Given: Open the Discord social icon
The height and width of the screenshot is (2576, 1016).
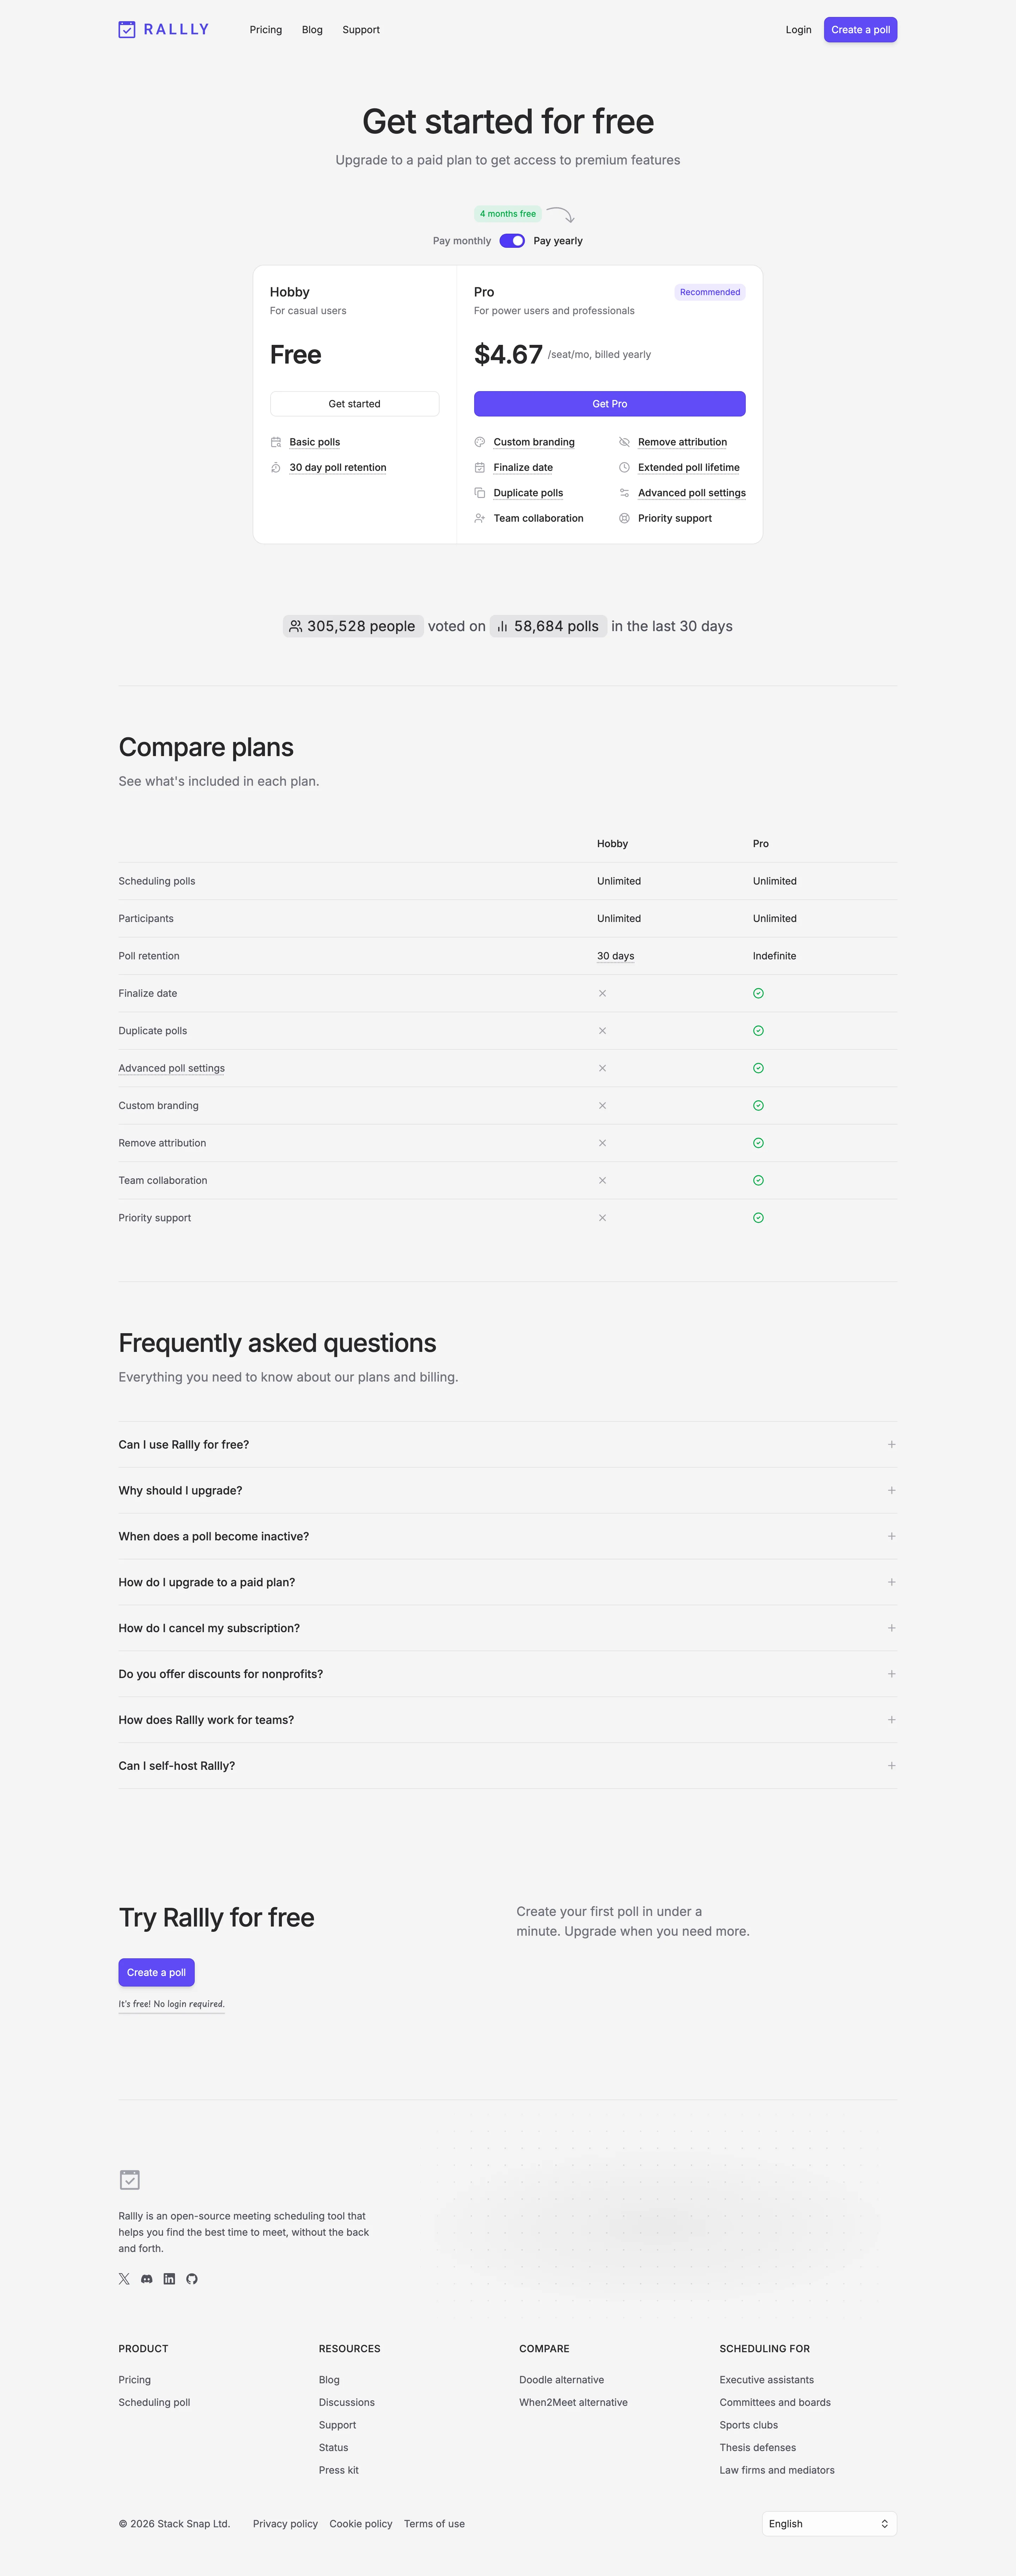Looking at the screenshot, I should pos(147,2279).
